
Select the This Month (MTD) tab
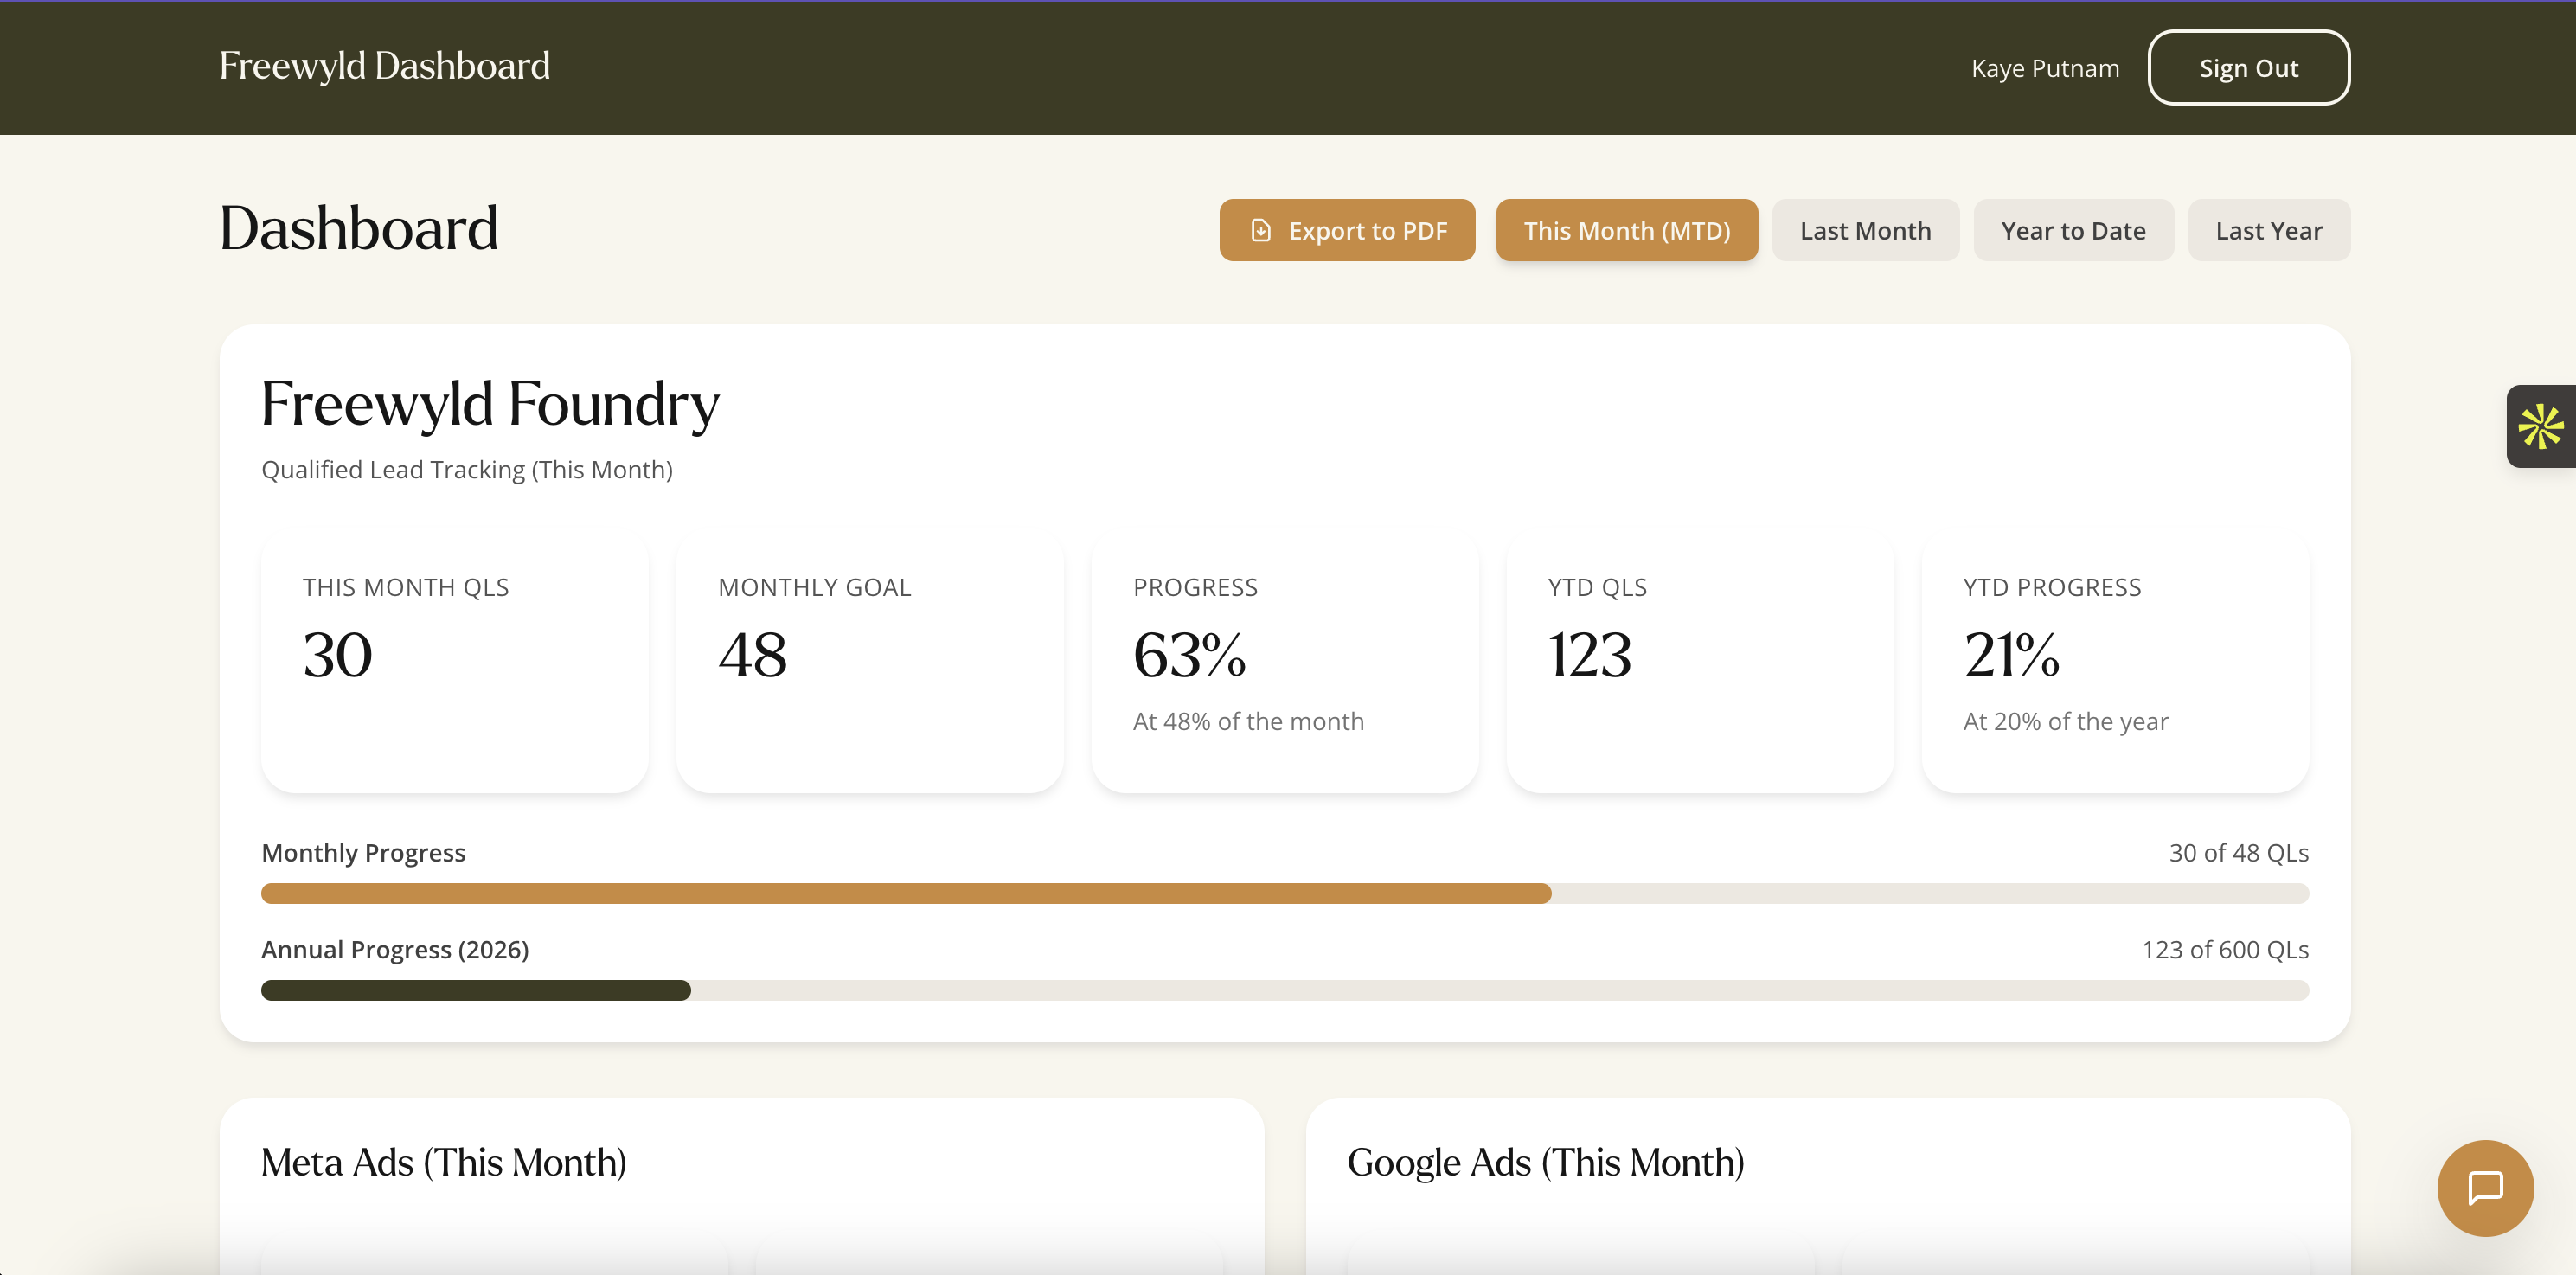tap(1627, 230)
